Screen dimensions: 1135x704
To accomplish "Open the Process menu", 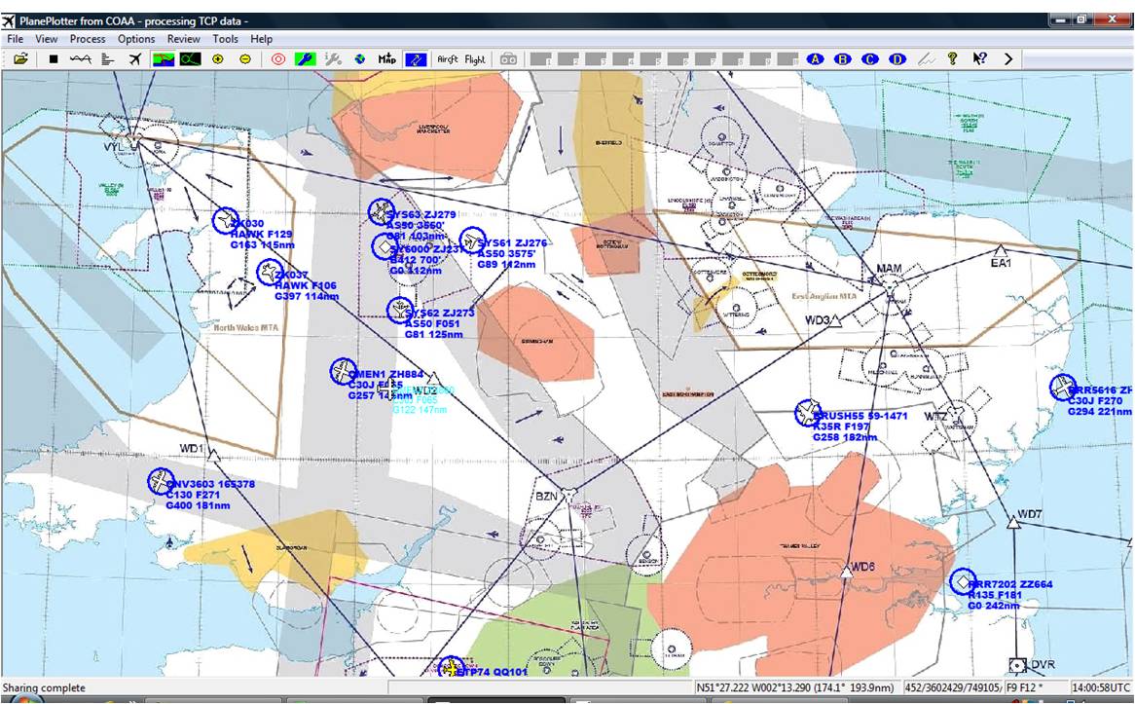I will pyautogui.click(x=88, y=39).
